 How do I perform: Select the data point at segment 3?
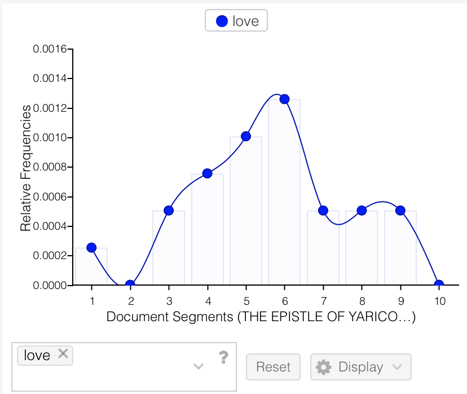(169, 211)
